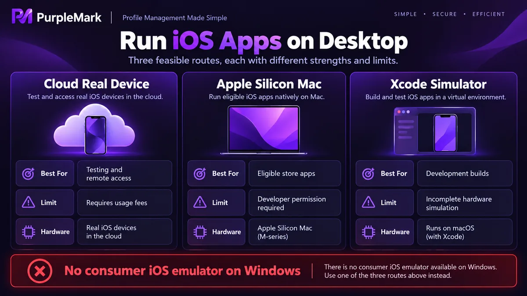
Task: Click 'Eligible store apps' cell
Action: (x=295, y=174)
